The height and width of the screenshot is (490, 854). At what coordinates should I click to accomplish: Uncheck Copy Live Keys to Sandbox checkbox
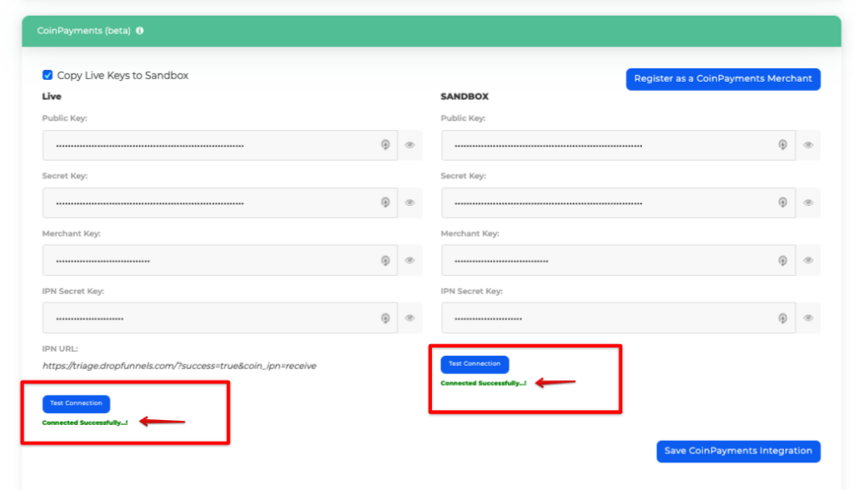coord(48,75)
